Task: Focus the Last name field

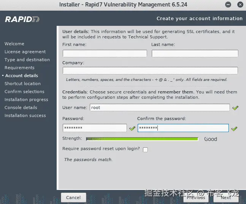Action: pyautogui.click(x=195, y=54)
